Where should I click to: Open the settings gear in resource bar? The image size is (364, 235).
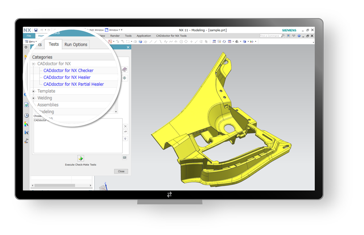[x=26, y=47]
